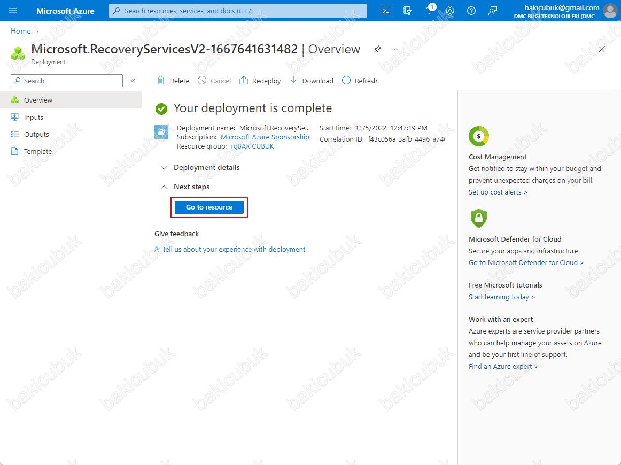Click Start learning today link

pyautogui.click(x=502, y=297)
